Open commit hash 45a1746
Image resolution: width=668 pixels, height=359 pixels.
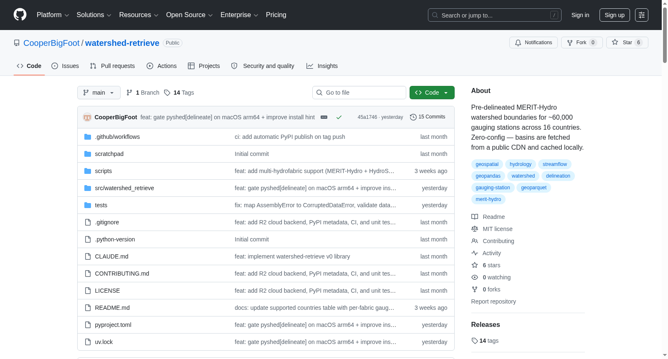tap(367, 117)
